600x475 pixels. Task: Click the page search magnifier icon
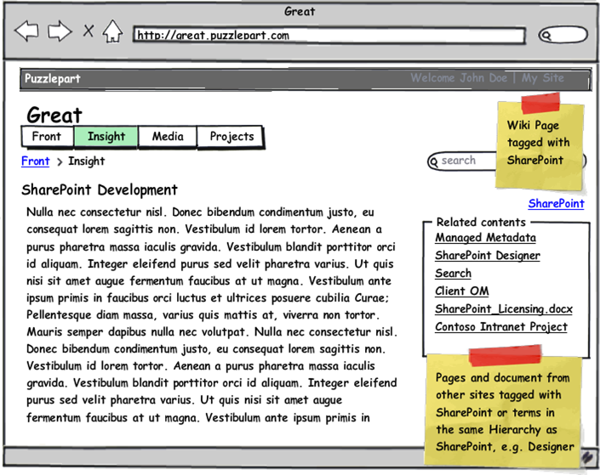point(434,162)
